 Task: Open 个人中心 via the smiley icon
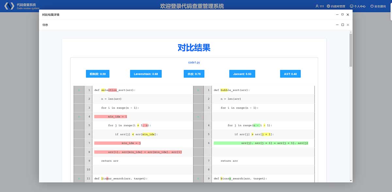(352, 6)
